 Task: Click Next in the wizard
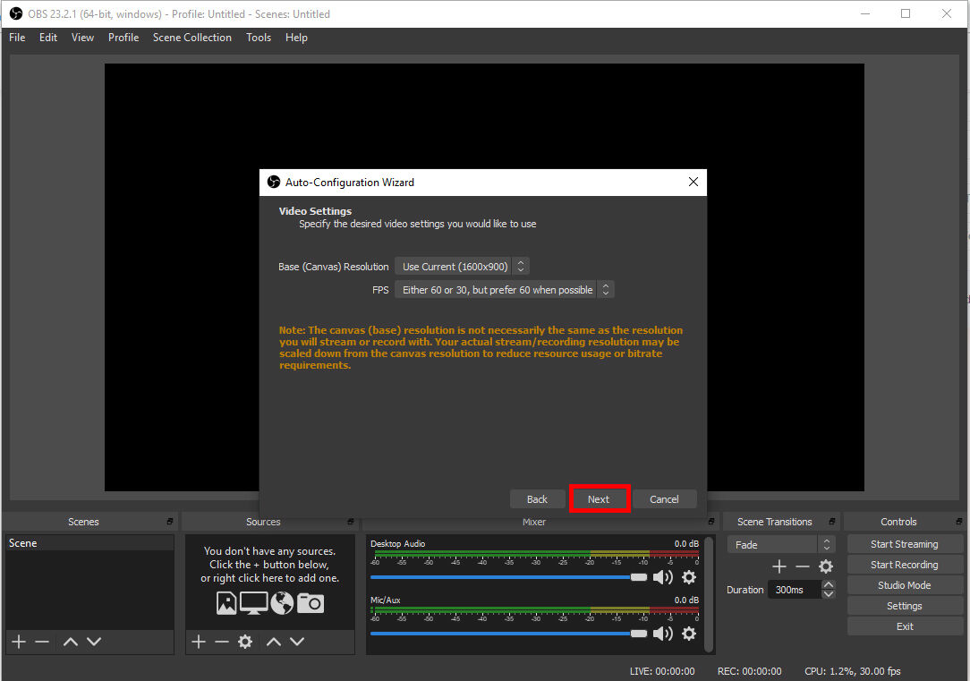(x=599, y=499)
